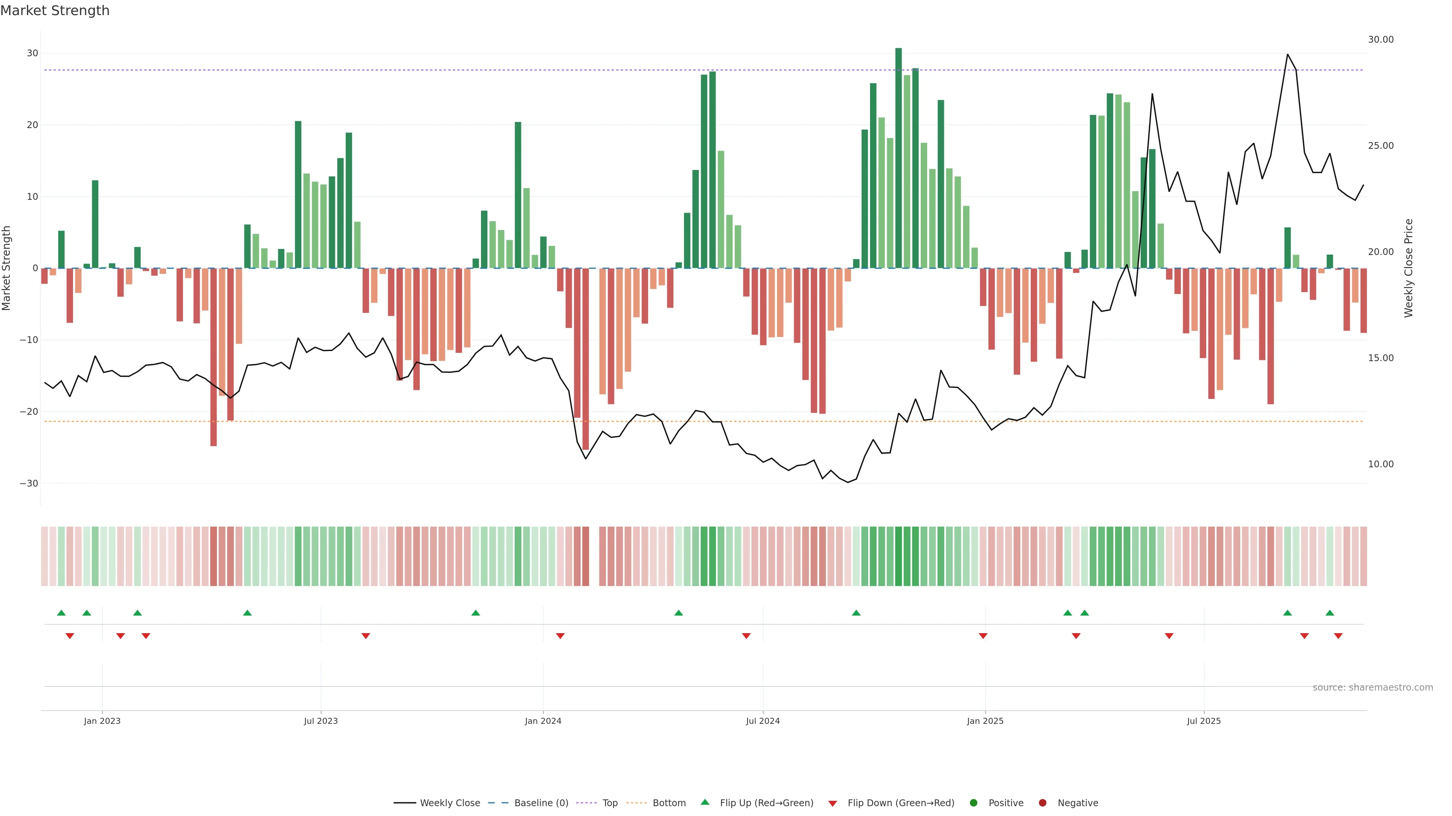Click the Negative red circle legend icon
The width and height of the screenshot is (1452, 816).
click(x=1042, y=803)
